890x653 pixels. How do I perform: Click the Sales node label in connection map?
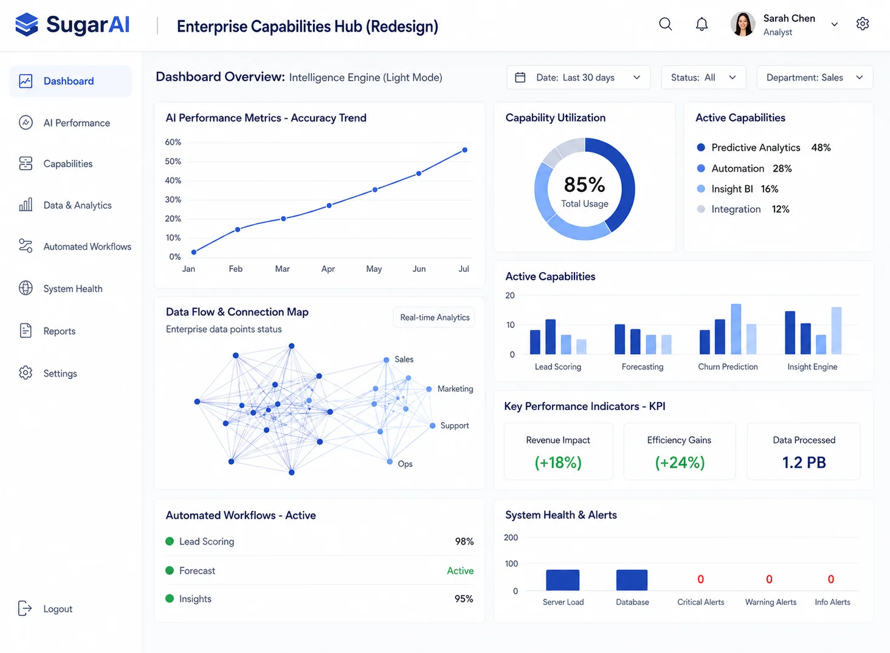click(x=404, y=359)
